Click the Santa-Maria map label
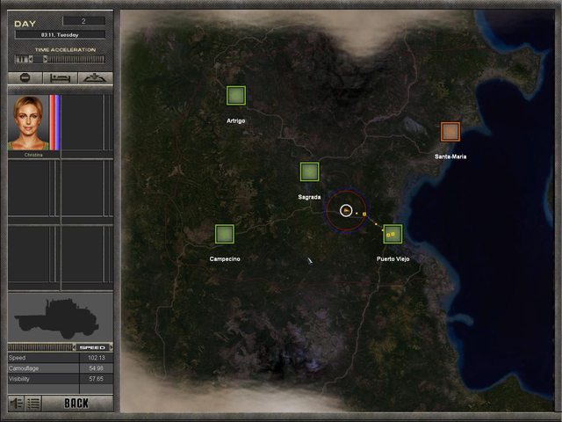This screenshot has width=562, height=422. (x=450, y=156)
